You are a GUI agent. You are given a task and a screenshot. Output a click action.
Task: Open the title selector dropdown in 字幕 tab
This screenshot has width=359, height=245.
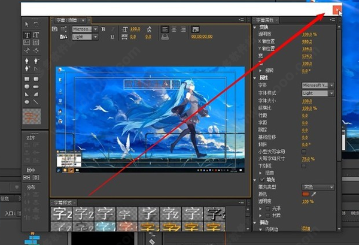pos(83,20)
